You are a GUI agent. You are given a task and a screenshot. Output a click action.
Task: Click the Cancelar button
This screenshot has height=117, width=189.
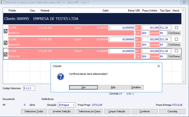tap(172, 111)
